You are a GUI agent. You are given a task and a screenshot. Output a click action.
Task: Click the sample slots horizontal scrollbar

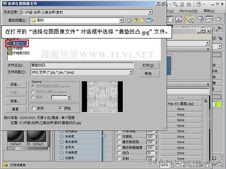(27, 148)
